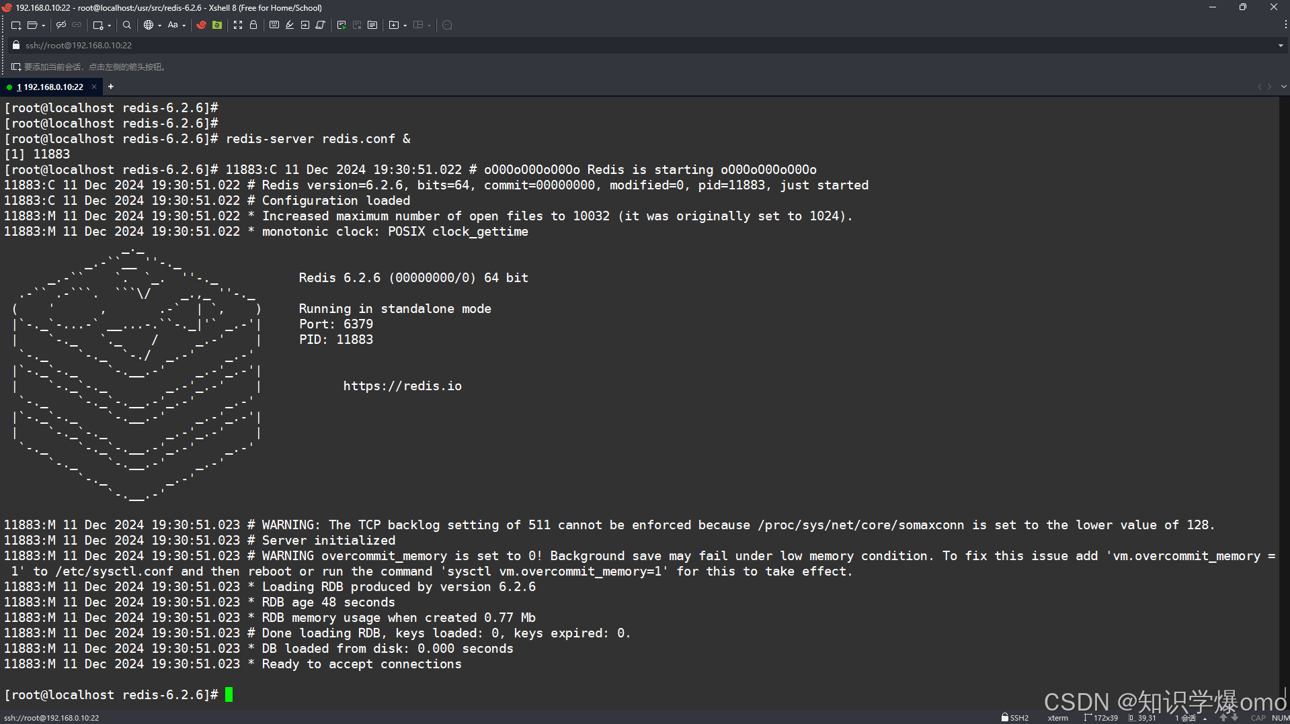This screenshot has height=724, width=1290.
Task: Open the Log file document icon
Action: click(x=372, y=25)
